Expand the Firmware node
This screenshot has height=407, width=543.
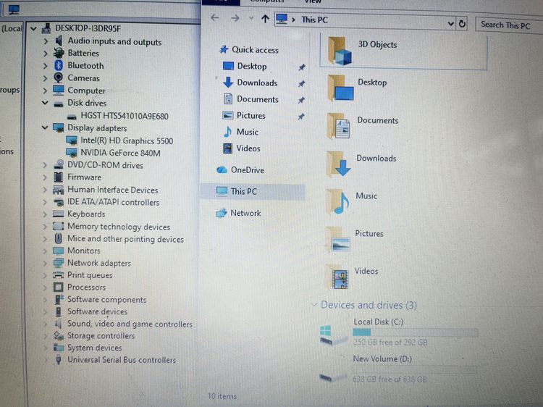(x=45, y=177)
